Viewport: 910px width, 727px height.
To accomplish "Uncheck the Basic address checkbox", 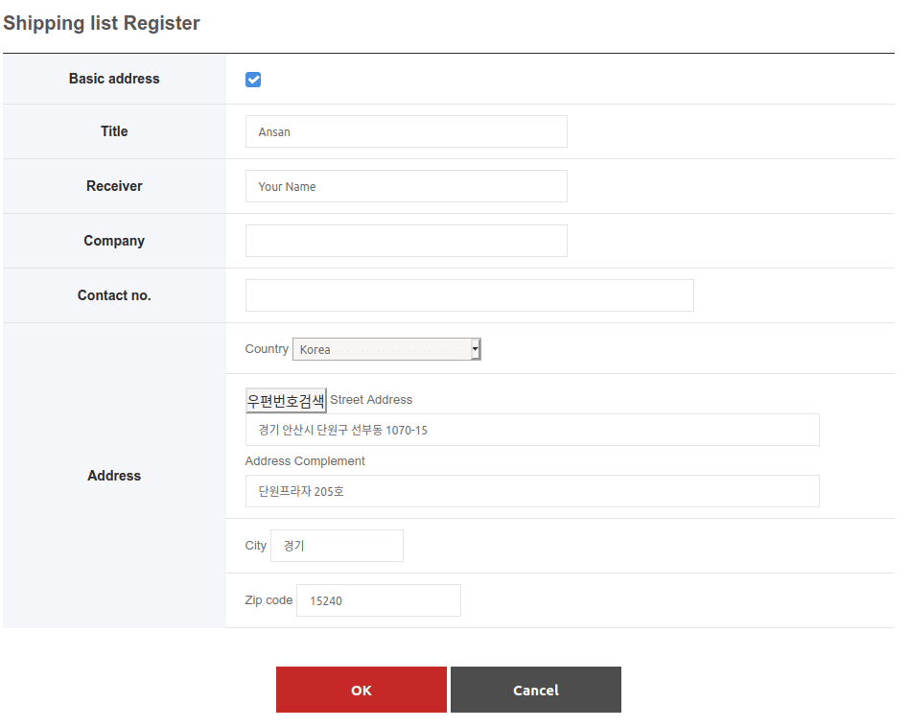I will 253,80.
